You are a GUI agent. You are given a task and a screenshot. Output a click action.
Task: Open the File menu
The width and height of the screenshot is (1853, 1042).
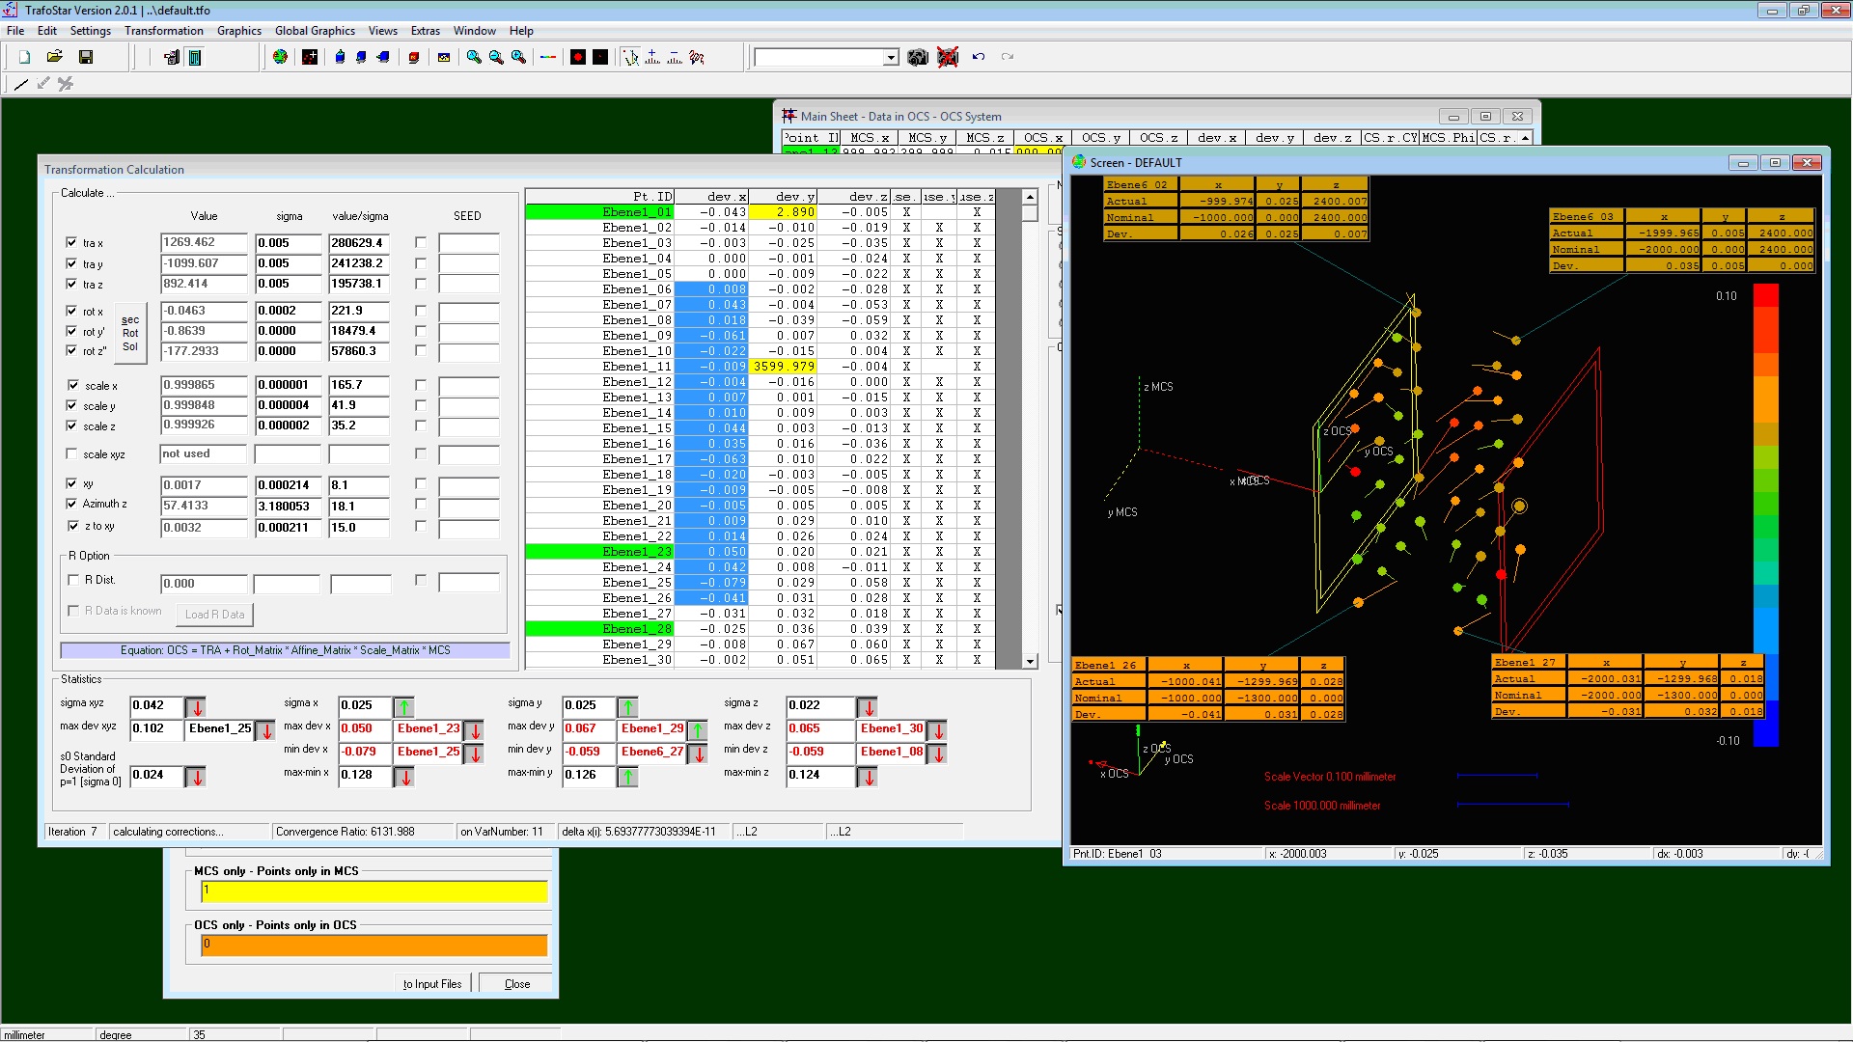click(x=15, y=31)
